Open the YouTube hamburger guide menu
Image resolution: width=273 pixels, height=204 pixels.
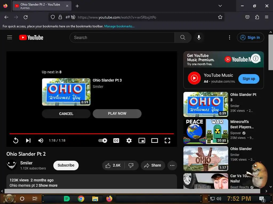tap(10, 37)
